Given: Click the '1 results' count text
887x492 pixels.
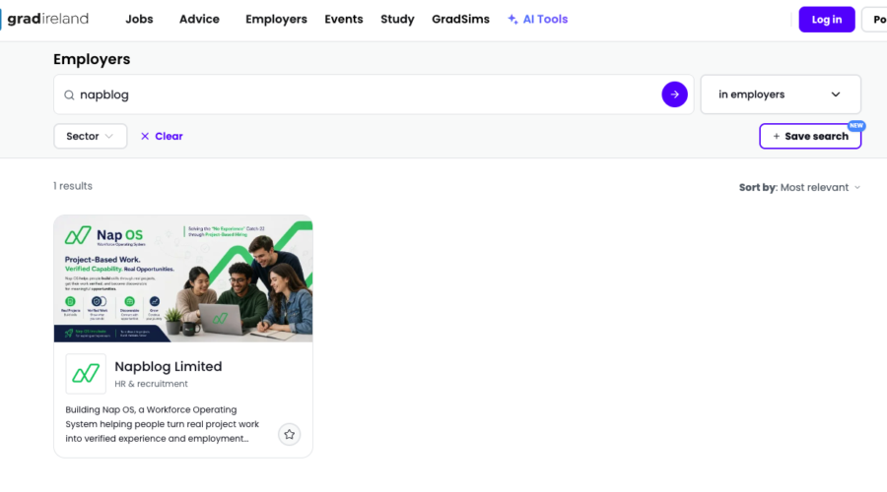Looking at the screenshot, I should click(x=72, y=186).
